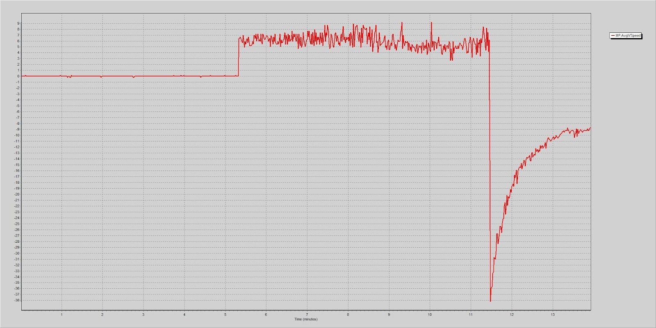The image size is (656, 328).
Task: Click the MP.AvgVSpeed legend label
Action: pos(628,36)
